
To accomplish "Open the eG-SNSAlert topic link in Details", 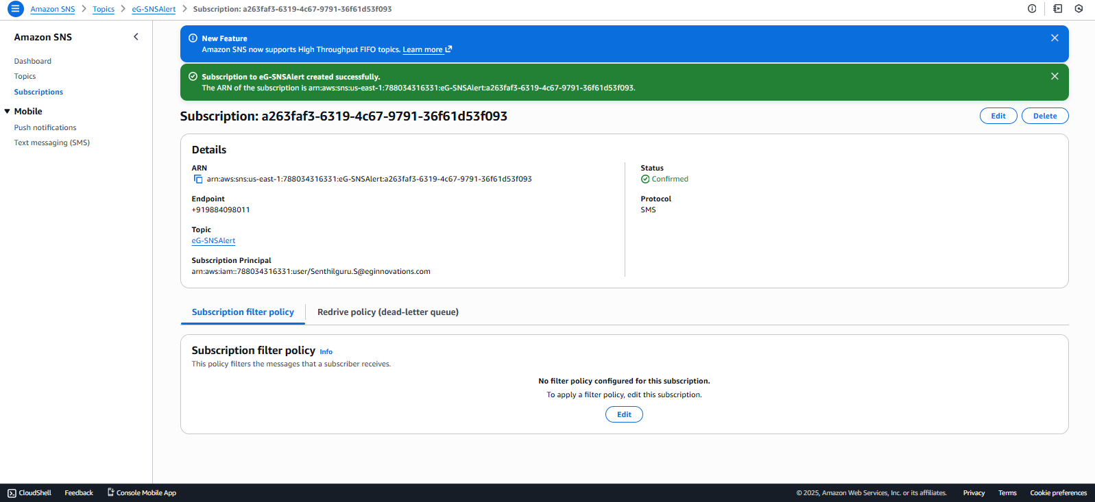I will coord(213,241).
